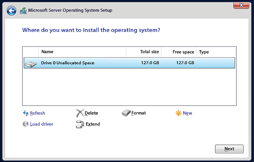Go back using the blue arrow button
The width and height of the screenshot is (254, 162).
tap(12, 11)
